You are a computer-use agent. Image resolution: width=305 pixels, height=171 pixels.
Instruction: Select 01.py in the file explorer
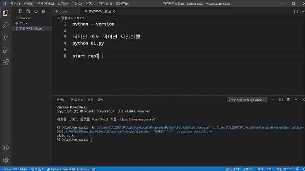click(x=23, y=23)
